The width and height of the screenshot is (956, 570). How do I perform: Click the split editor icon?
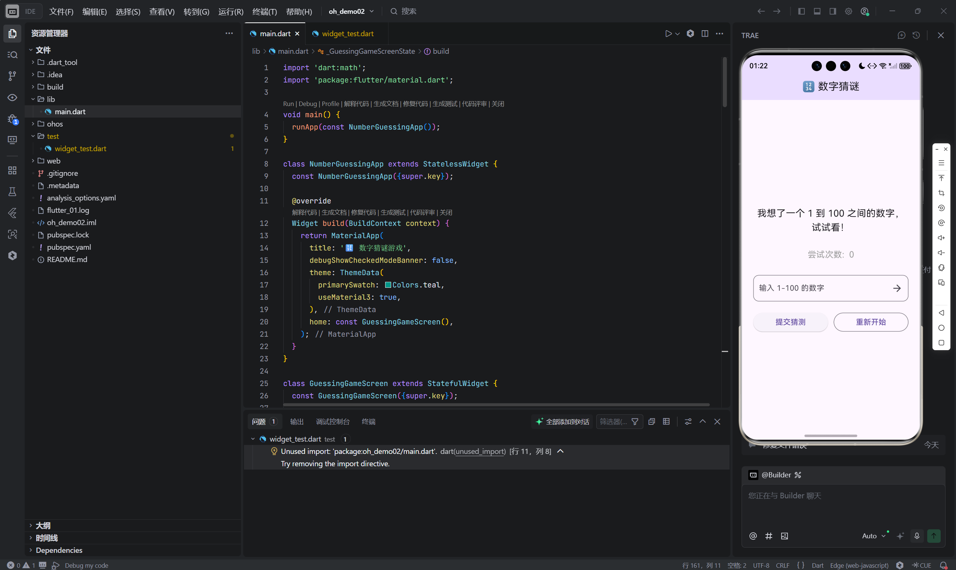[x=705, y=34]
